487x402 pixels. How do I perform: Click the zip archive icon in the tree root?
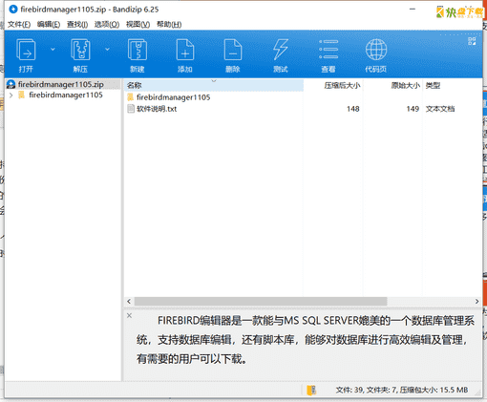(x=11, y=84)
